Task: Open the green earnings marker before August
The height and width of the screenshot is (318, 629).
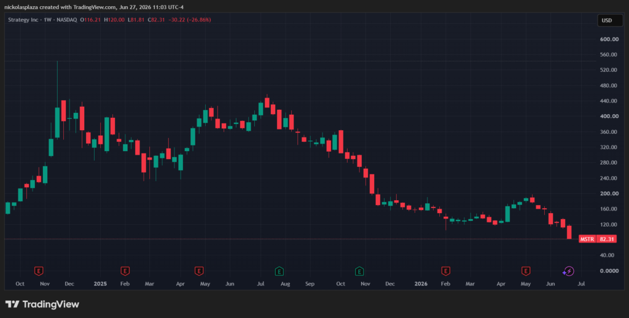Action: tap(279, 271)
